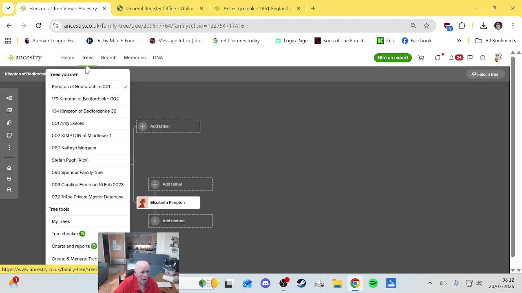Bookmark this page with the star icon
Viewport: 522px width, 293px height.
coord(427,26)
